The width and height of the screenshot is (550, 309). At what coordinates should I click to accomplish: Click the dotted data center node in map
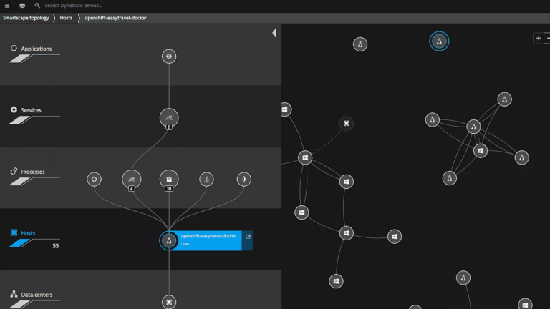click(346, 123)
